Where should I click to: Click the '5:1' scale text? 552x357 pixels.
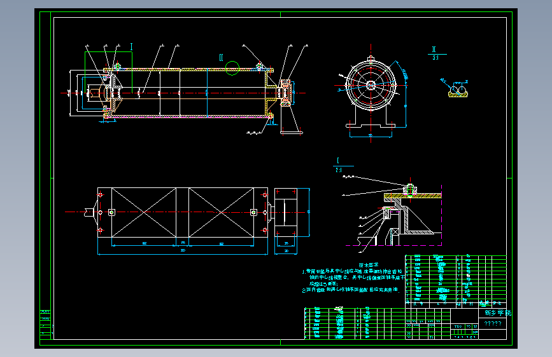436,58
